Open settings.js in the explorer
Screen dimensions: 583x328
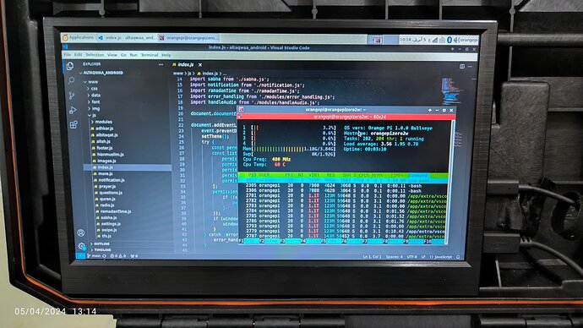pos(109,224)
